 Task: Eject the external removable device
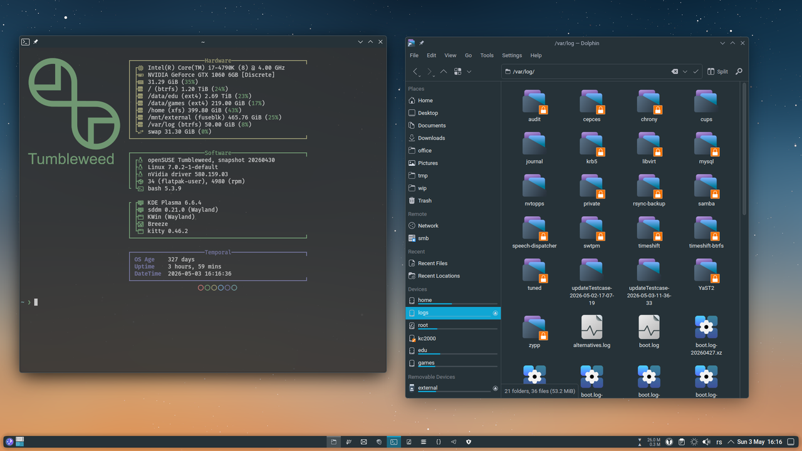click(495, 388)
